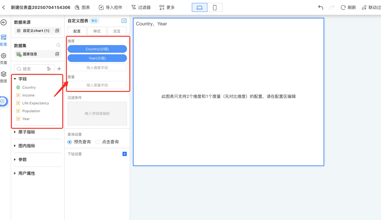This screenshot has height=220, width=381.
Task: Expand the 用户属性 section
Action: [15, 173]
